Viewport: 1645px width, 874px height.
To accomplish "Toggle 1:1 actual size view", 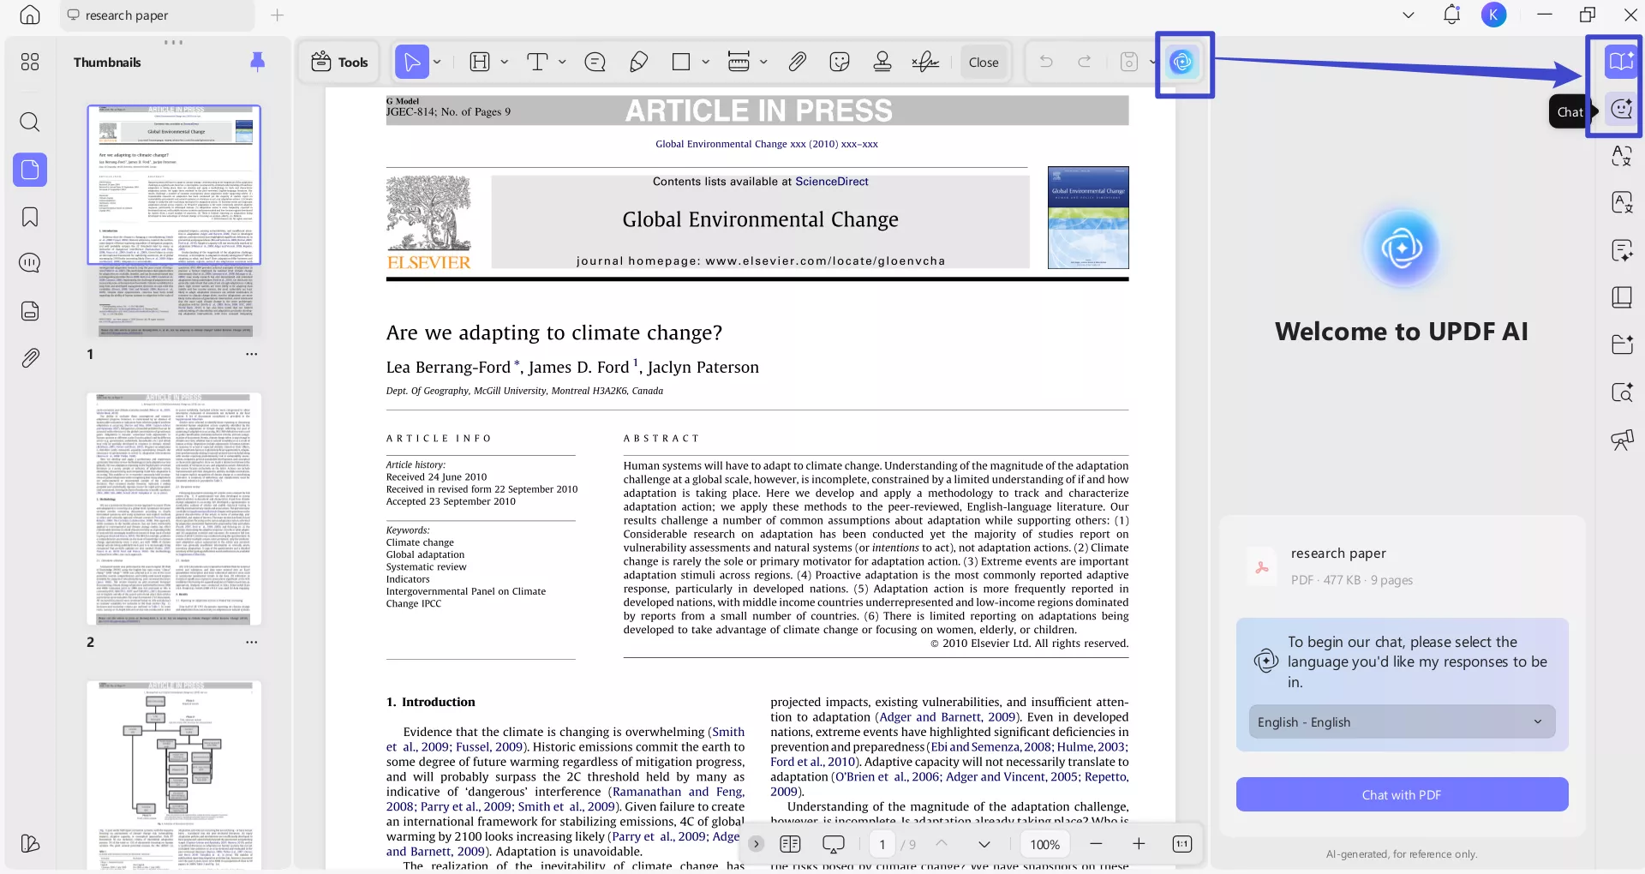I will (1181, 844).
